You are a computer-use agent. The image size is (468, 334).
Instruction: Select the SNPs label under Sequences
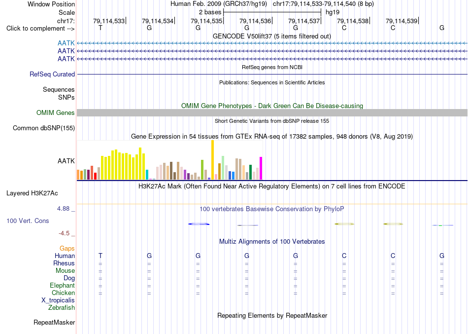67,97
